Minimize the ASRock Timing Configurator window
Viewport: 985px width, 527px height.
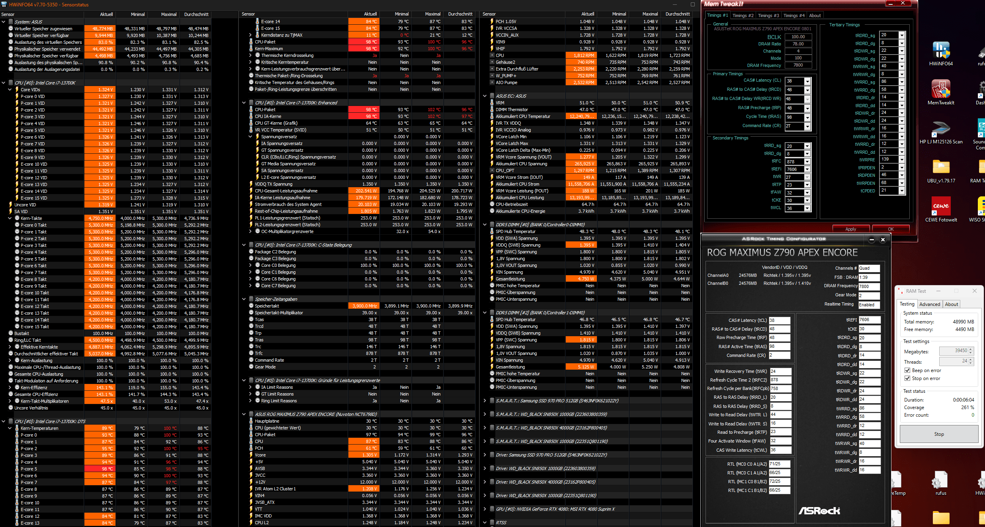click(x=872, y=240)
